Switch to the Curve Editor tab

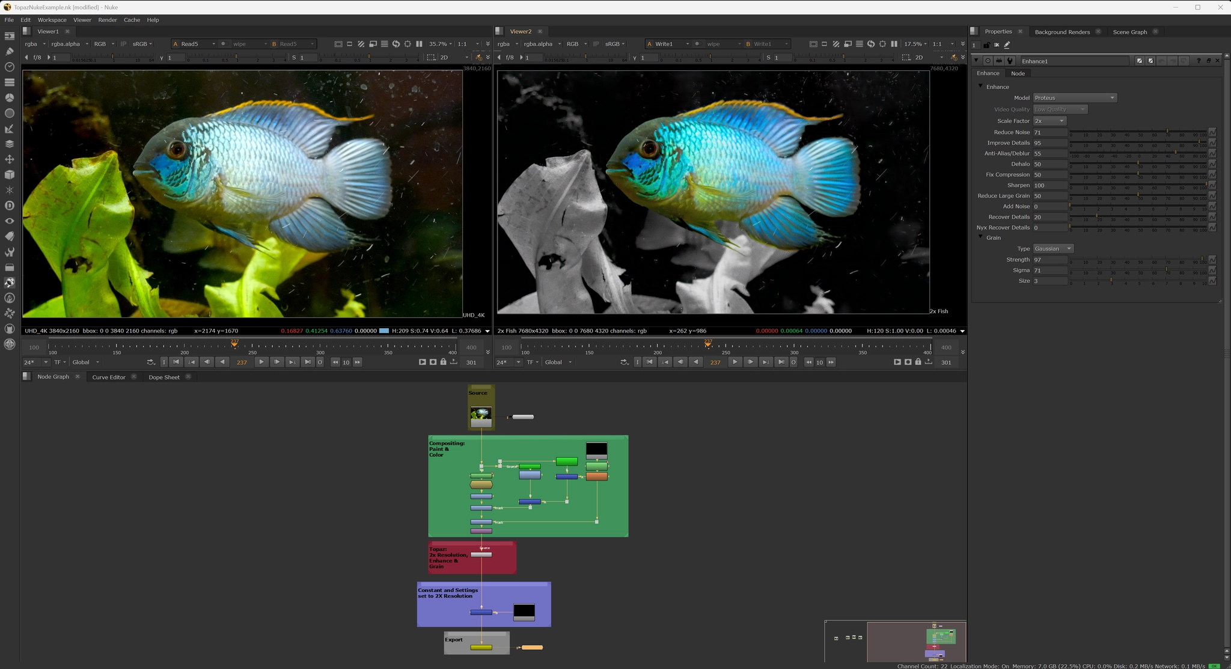(109, 377)
